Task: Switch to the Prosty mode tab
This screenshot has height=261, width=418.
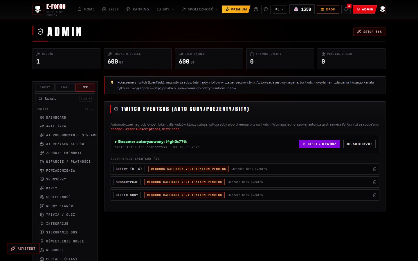Action: 45,87
